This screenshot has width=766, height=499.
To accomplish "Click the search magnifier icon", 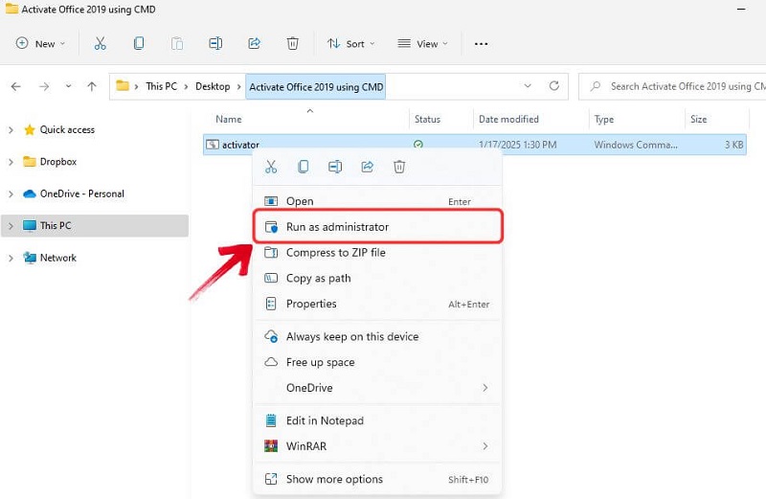I will [595, 86].
